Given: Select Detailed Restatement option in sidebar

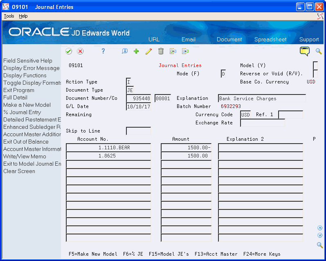Looking at the screenshot, I should (32, 119).
